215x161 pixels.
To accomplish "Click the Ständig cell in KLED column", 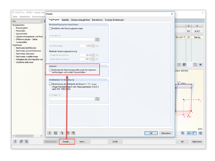I will click(197, 37).
